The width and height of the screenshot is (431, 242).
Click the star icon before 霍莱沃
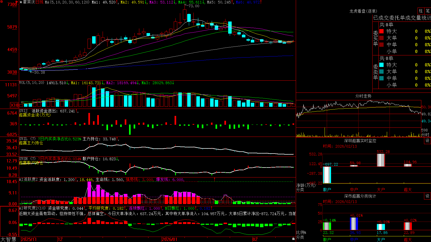[x=21, y=2]
